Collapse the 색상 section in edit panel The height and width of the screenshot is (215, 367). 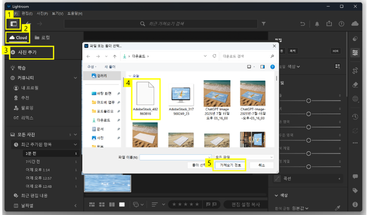click(x=276, y=195)
